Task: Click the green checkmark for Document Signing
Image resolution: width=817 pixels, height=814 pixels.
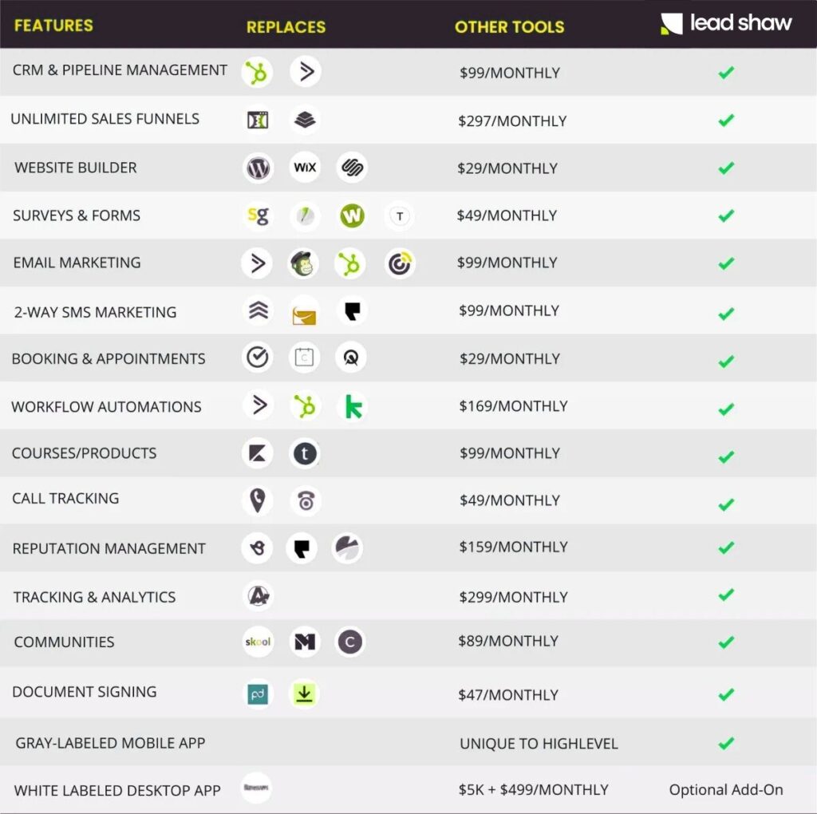Action: point(726,694)
